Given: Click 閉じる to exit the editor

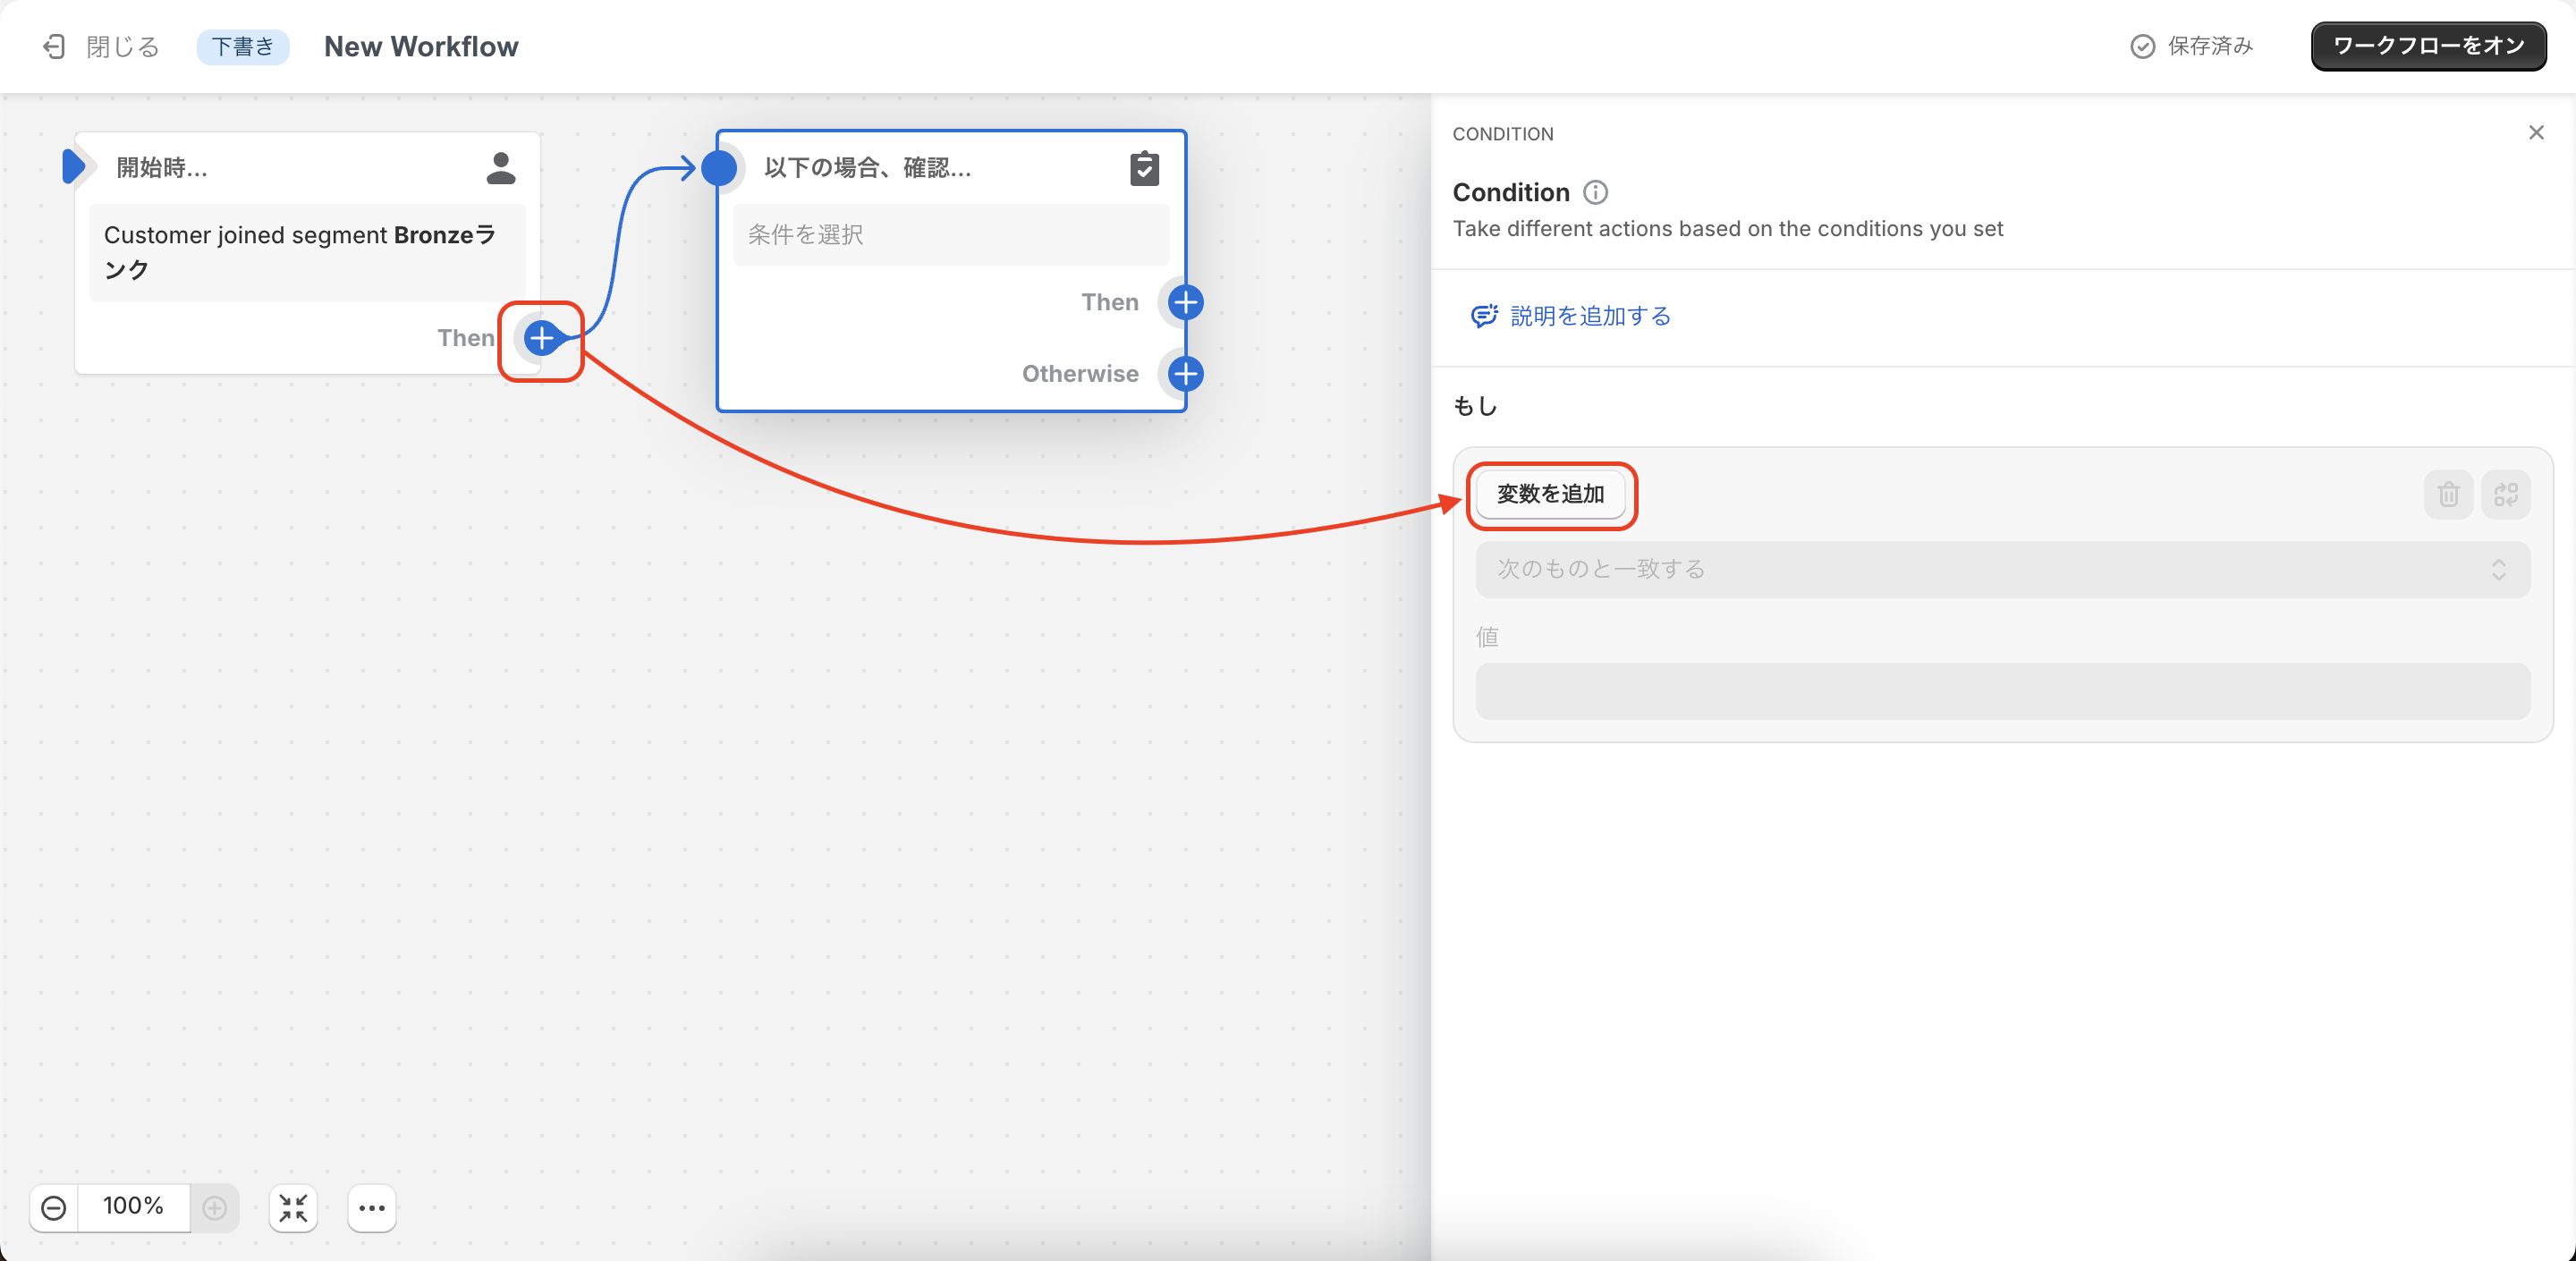Looking at the screenshot, I should (102, 46).
